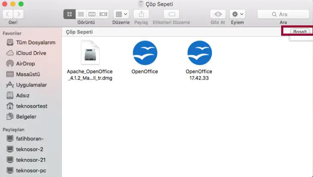
Task: Select shared computer teknosor-21
Action: (26, 160)
